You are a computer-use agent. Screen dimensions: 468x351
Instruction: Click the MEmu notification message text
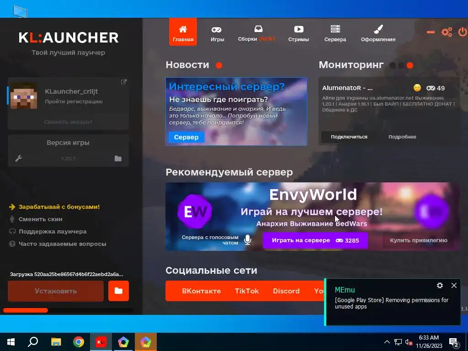pyautogui.click(x=391, y=303)
